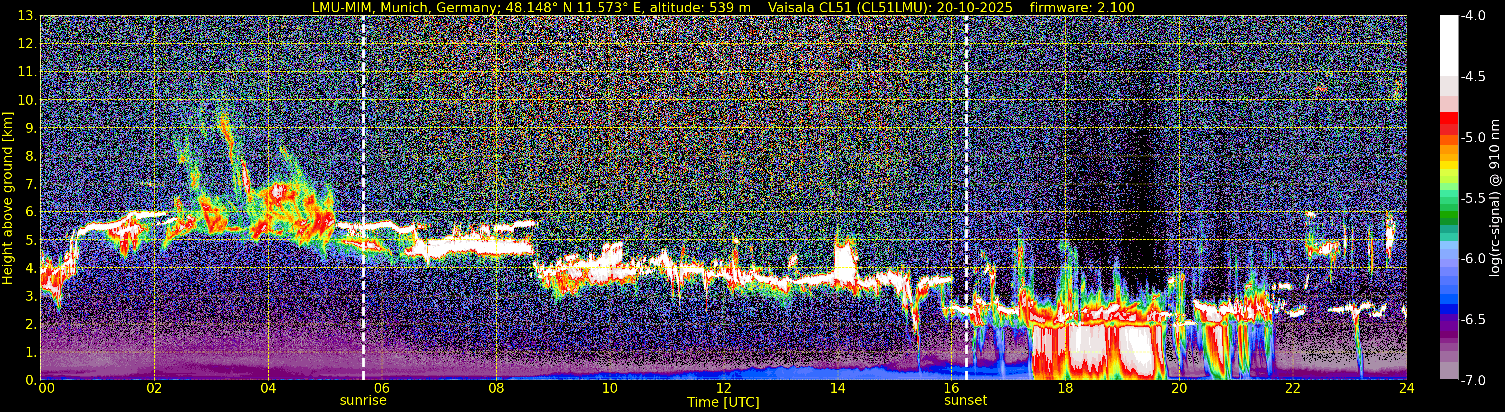The image size is (1505, 412).
Task: Click the "-6.5" colorbar tick label
Action: tap(1473, 319)
